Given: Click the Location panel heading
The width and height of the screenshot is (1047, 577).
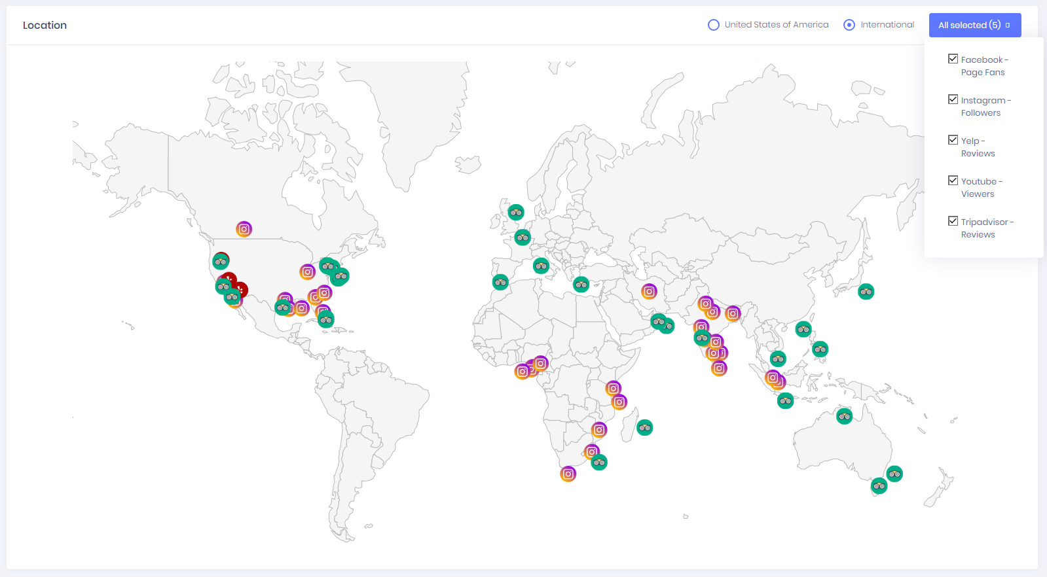Looking at the screenshot, I should tap(45, 25).
